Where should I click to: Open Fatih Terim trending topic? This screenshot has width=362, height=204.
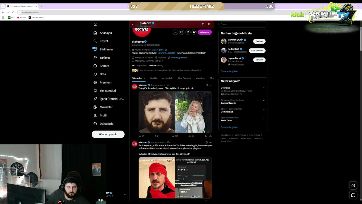[x=227, y=120]
